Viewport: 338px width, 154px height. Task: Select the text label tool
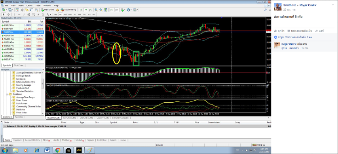[38, 14]
